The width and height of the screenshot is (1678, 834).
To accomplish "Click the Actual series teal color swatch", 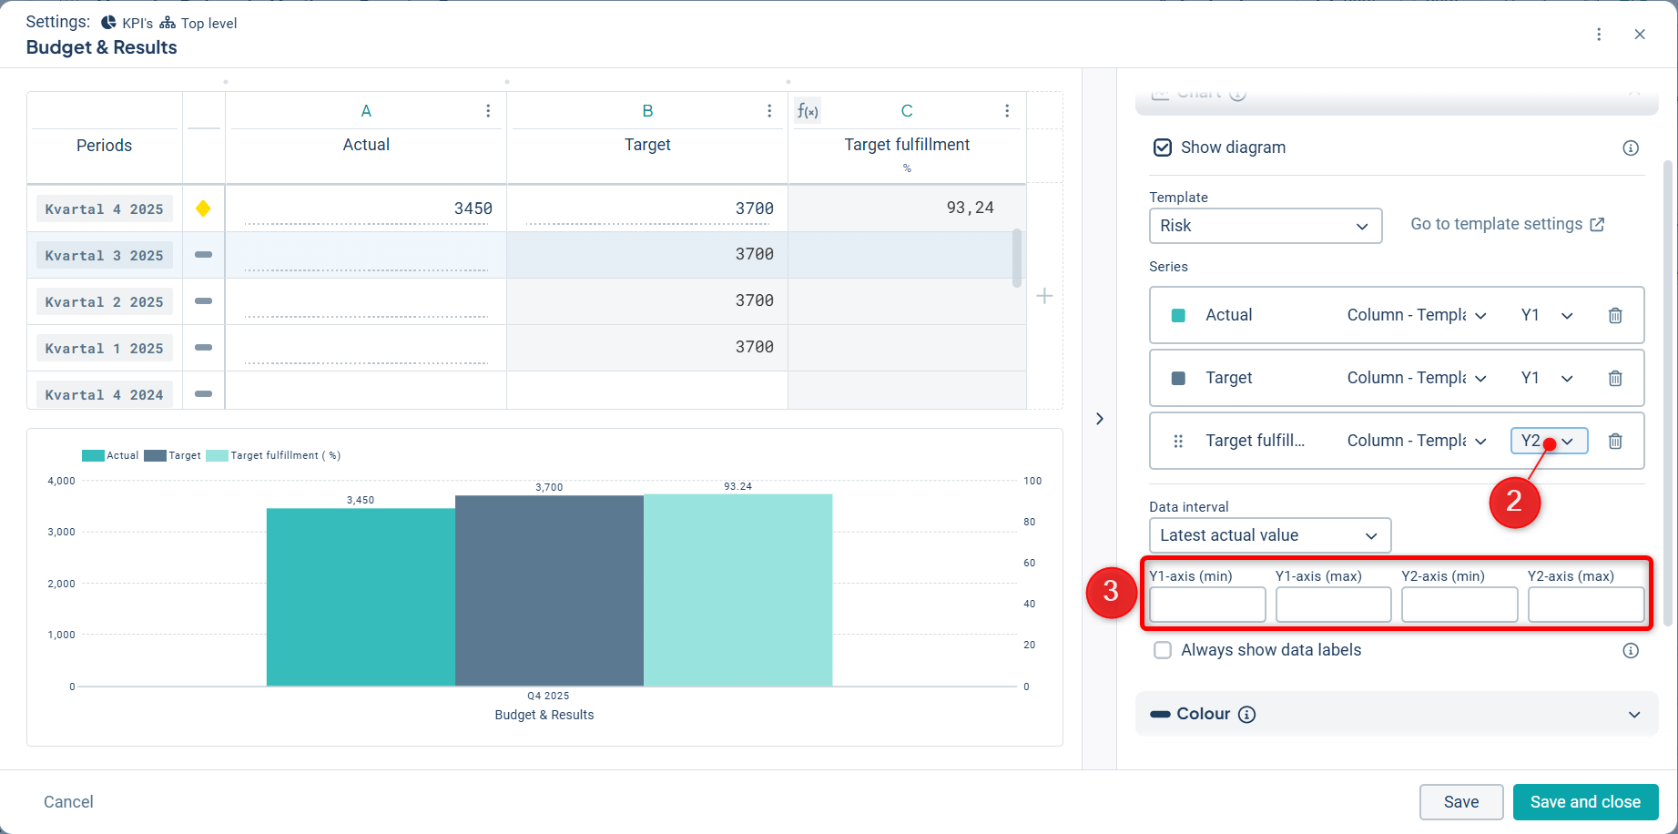I will tap(1178, 315).
